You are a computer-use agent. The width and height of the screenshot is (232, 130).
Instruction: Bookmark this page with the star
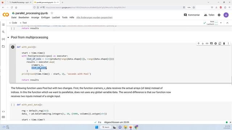pyautogui.click(x=194, y=7)
